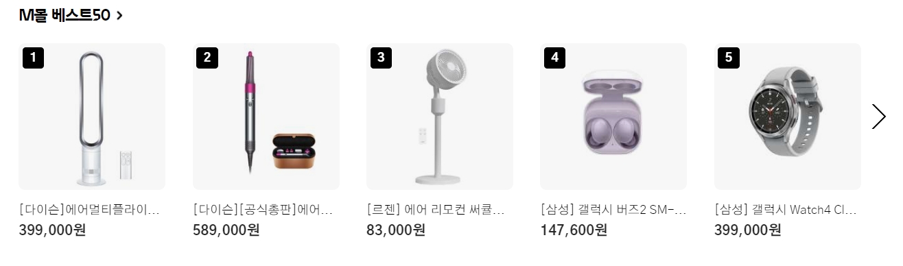Click rank badge number 3
Image resolution: width=903 pixels, height=266 pixels.
point(381,58)
